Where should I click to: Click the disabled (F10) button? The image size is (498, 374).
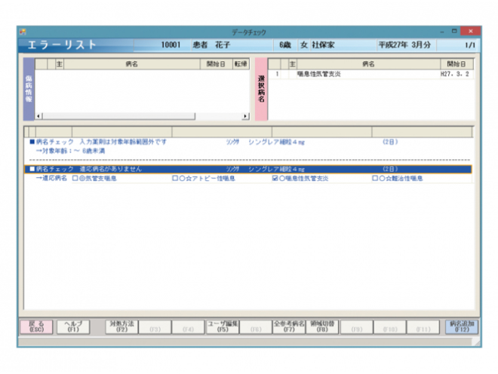tap(389, 327)
